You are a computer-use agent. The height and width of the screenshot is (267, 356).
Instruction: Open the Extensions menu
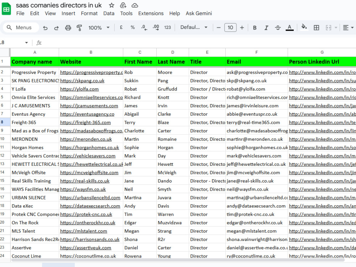pyautogui.click(x=151, y=14)
